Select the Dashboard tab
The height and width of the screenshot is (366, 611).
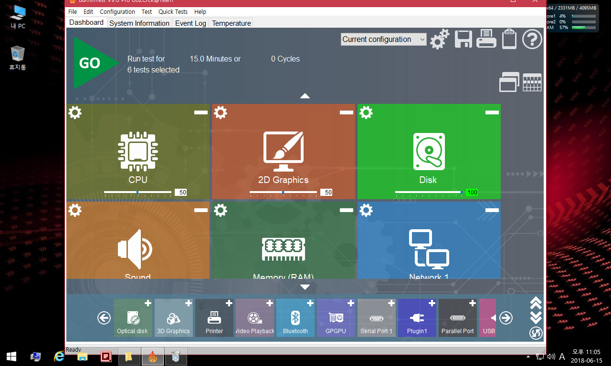click(86, 22)
